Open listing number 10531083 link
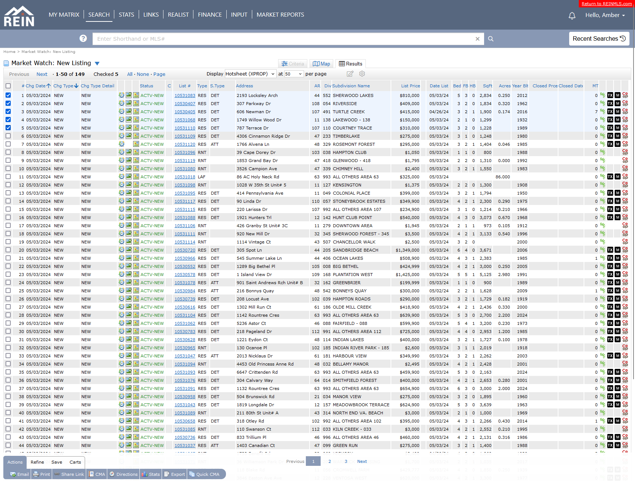This screenshot has height=481, width=635. click(x=185, y=95)
